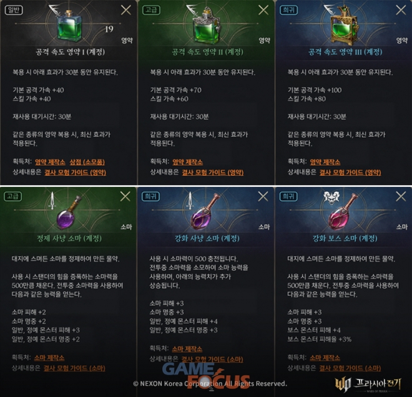Open 영약 제작소 link in 영약 II card

click(x=188, y=162)
